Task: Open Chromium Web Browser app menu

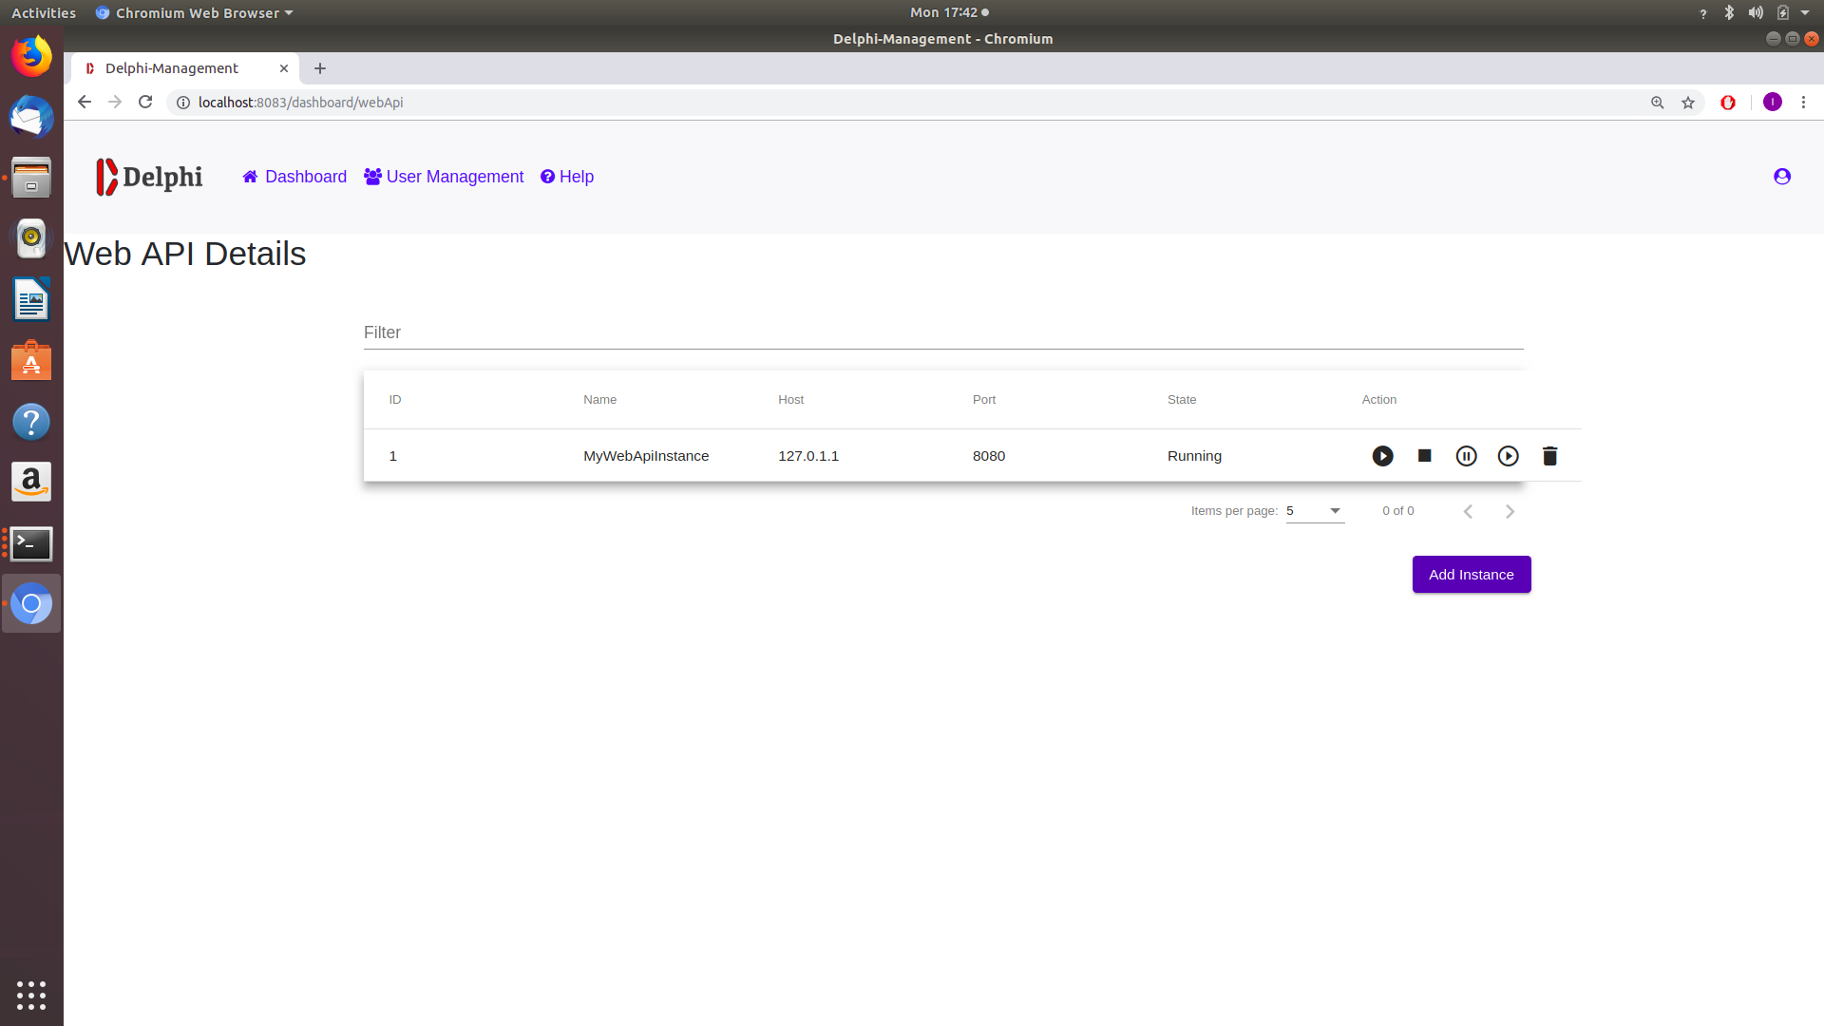Action: 195,12
